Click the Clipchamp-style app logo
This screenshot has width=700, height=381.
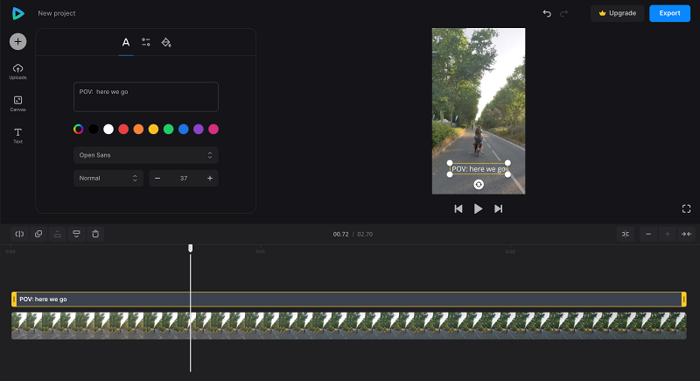tap(17, 13)
